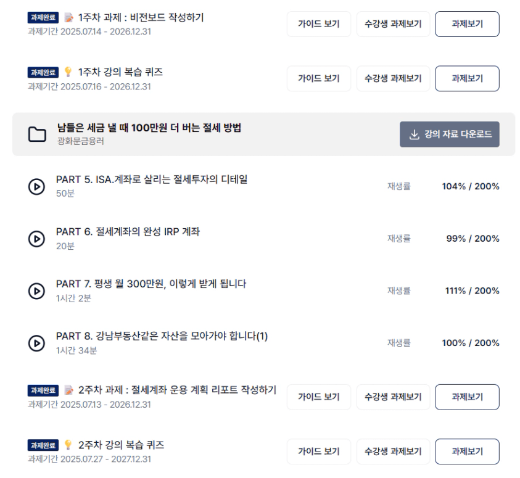Play PART 8 강남부동산 lecture icon

36,343
